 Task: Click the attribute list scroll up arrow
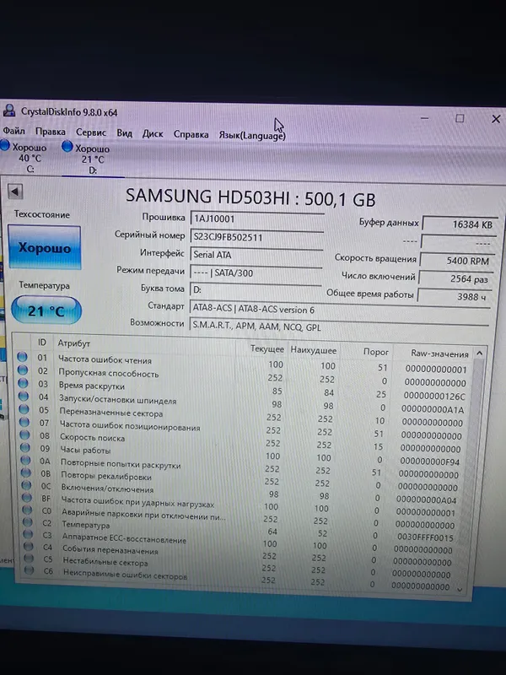coord(479,354)
